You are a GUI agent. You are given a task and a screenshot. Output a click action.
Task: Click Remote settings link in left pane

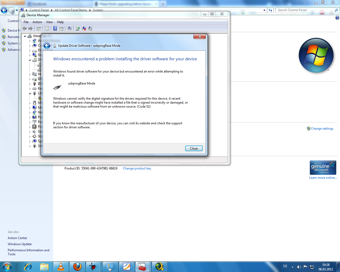13,37
